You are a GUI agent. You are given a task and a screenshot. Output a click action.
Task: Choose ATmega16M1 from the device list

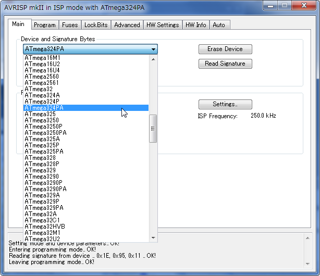[86, 58]
